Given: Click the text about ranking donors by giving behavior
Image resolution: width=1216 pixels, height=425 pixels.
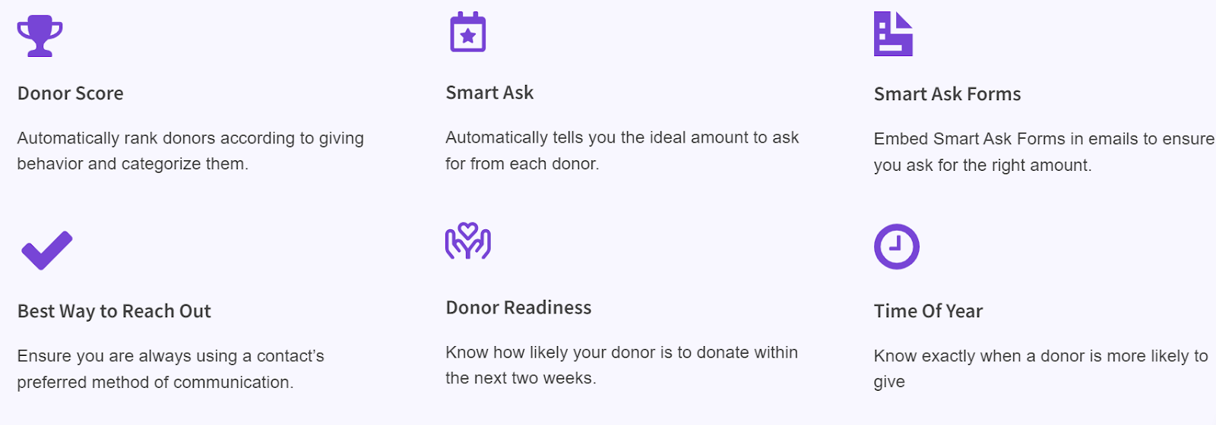Looking at the screenshot, I should (191, 151).
